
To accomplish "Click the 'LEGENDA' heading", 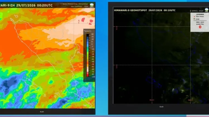I will point(200,14).
